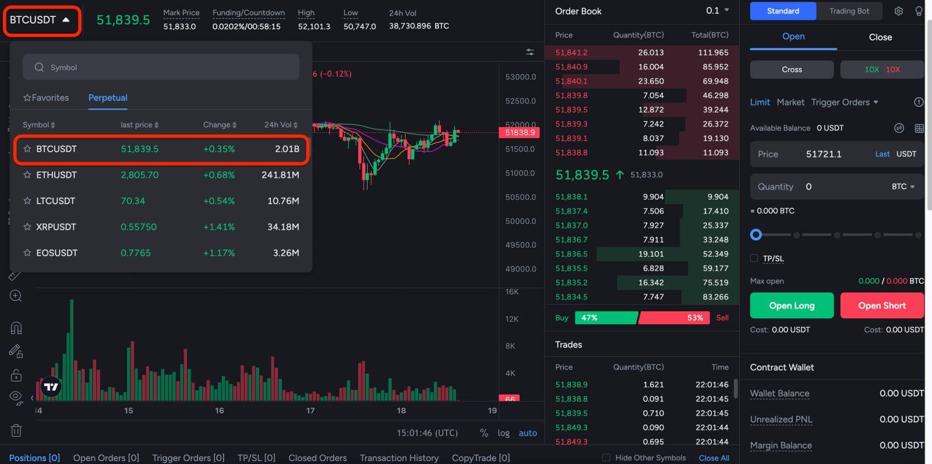The width and height of the screenshot is (932, 464).
Task: Sort symbol list by last price
Action: tap(139, 125)
